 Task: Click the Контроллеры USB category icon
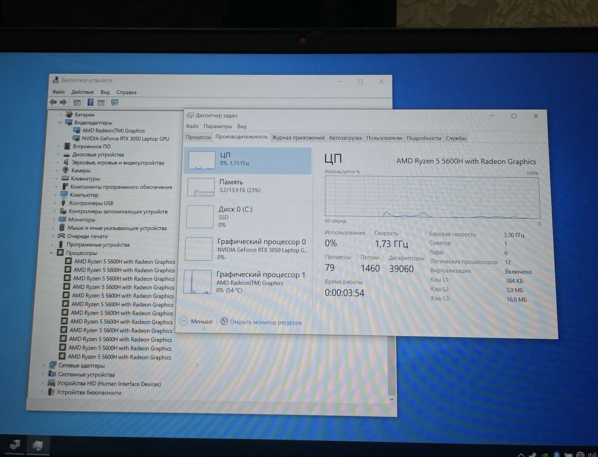tap(64, 203)
